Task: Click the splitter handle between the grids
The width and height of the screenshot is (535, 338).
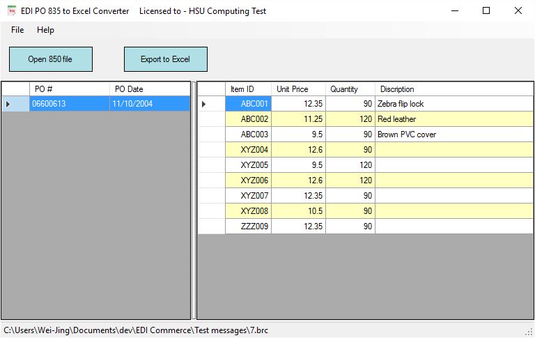Action: (194, 201)
